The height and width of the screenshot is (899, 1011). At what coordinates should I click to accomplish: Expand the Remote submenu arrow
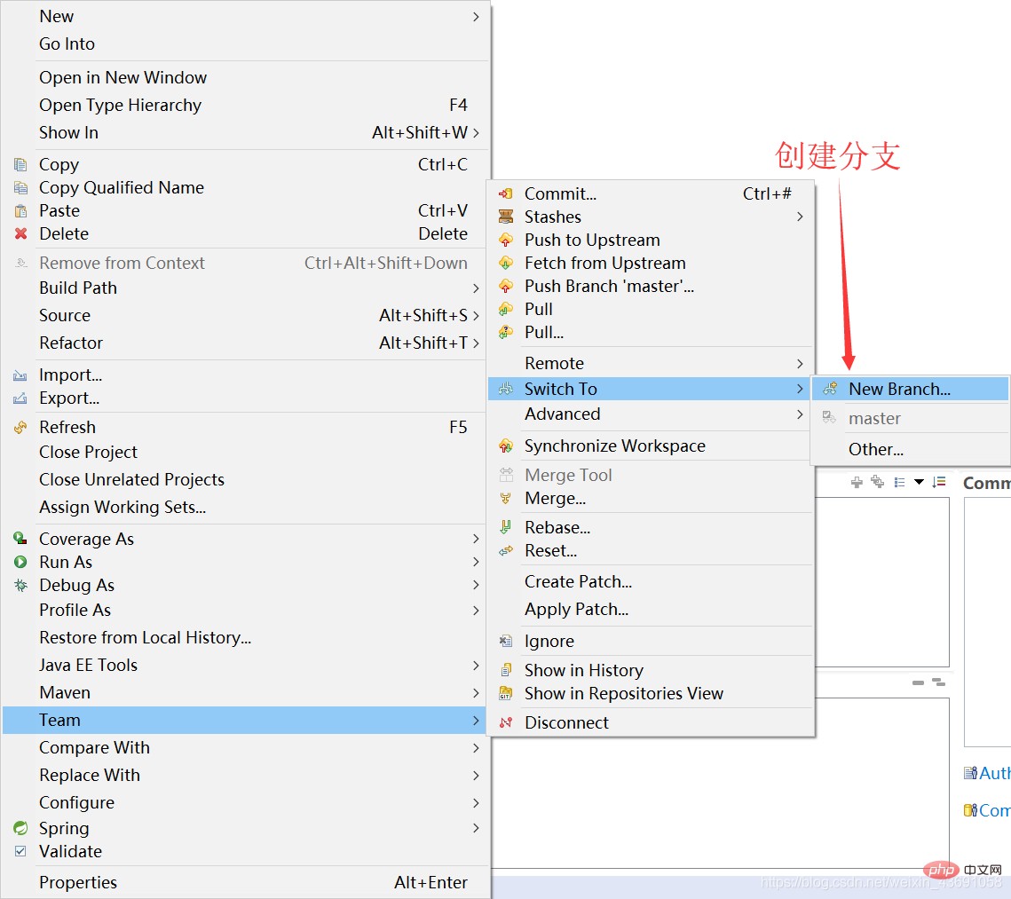(x=800, y=364)
